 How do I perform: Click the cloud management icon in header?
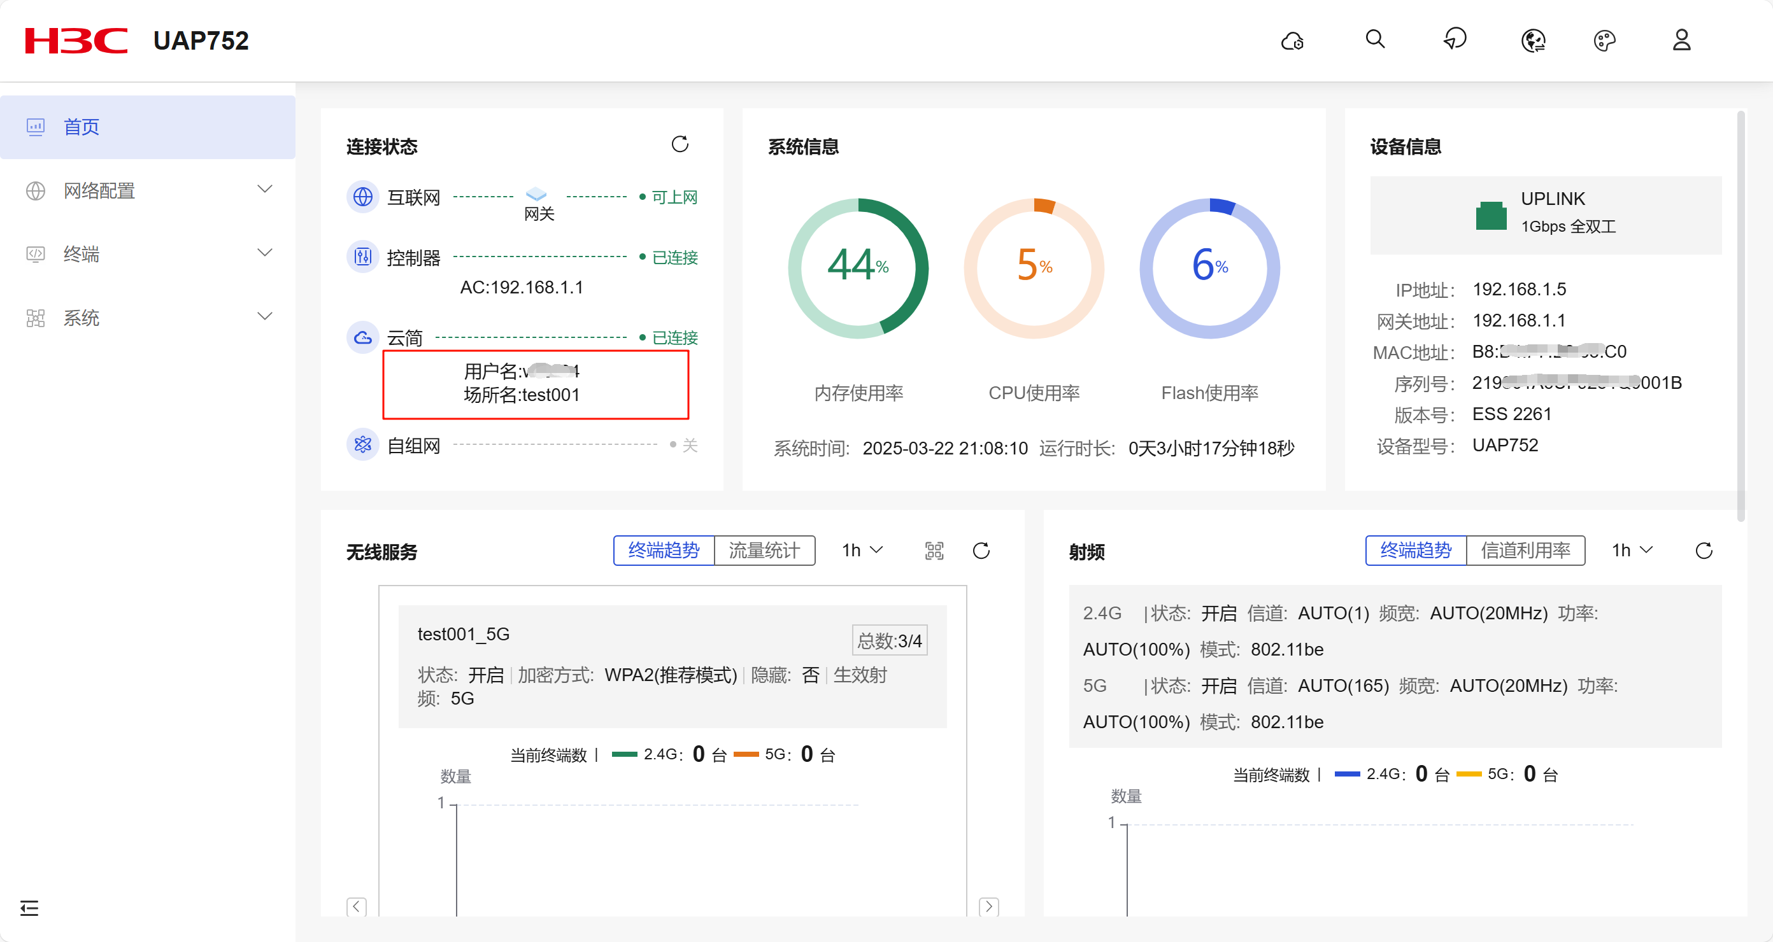click(1292, 41)
